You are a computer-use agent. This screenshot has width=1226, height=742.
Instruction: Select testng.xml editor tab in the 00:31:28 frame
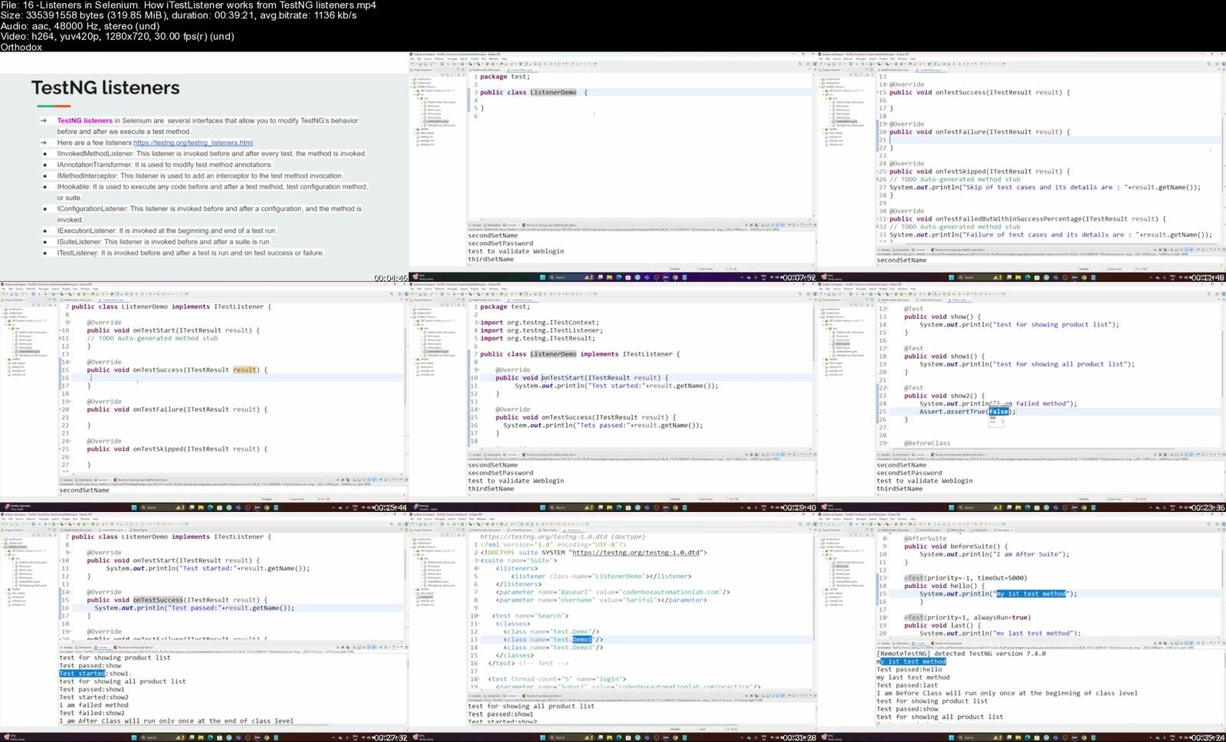573,530
